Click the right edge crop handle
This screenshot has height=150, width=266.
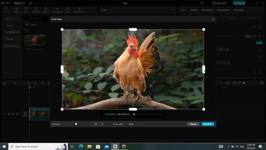204,70
